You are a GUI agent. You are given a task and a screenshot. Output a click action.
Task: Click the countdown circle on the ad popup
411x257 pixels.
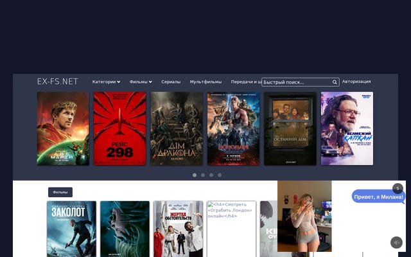(398, 188)
